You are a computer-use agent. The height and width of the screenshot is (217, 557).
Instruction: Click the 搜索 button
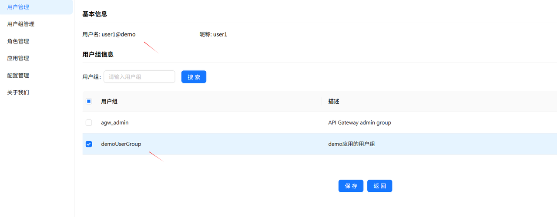tap(194, 77)
